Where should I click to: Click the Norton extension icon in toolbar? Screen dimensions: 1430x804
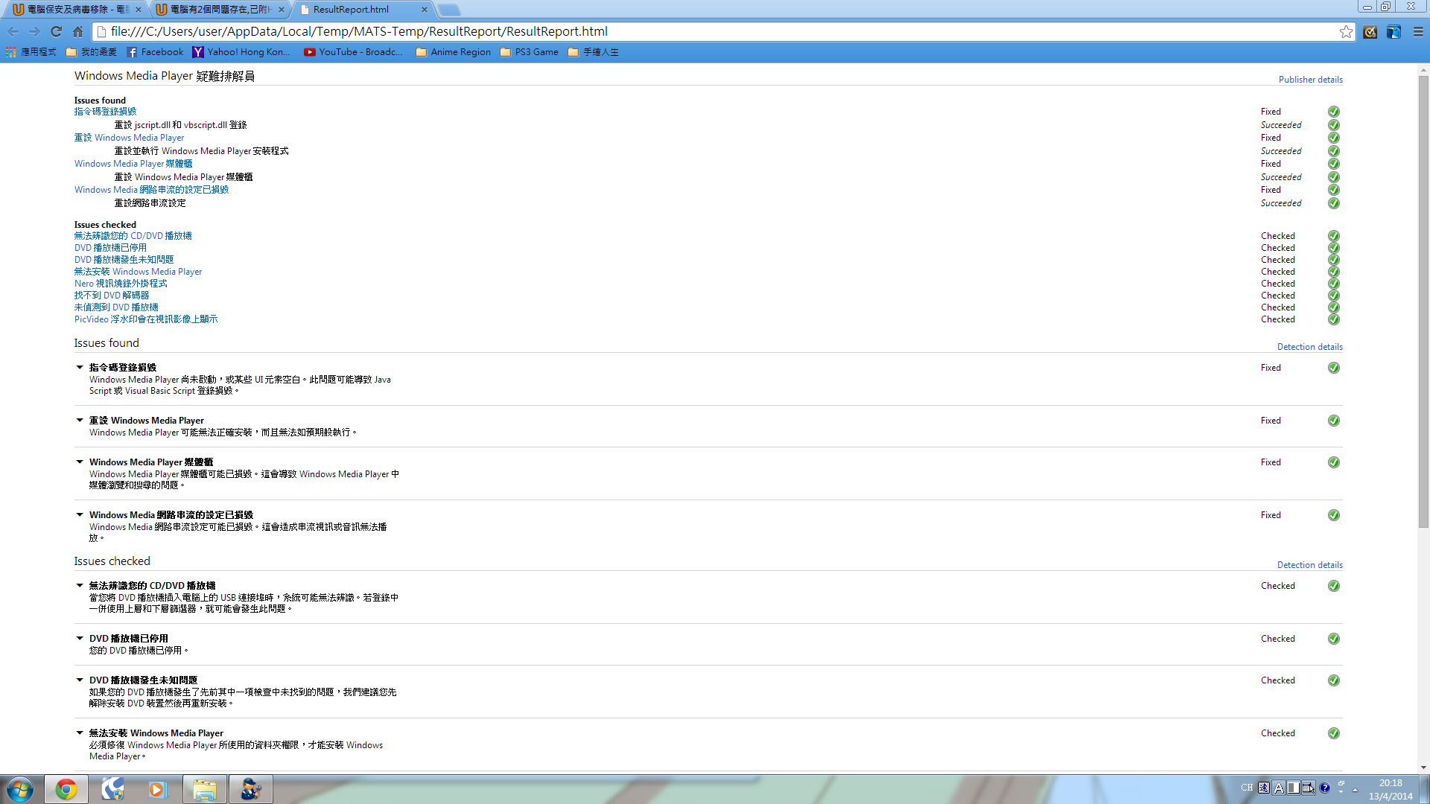[1370, 31]
